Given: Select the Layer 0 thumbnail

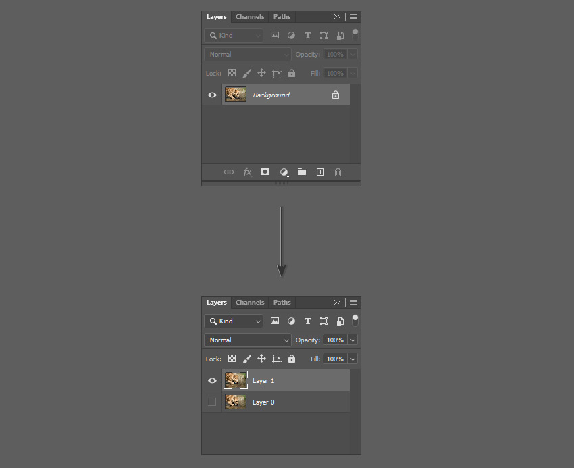Looking at the screenshot, I should 236,402.
